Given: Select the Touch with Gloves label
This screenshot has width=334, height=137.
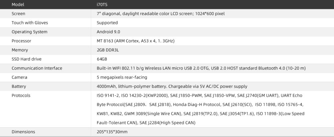Looking at the screenshot, I should [30, 23].
